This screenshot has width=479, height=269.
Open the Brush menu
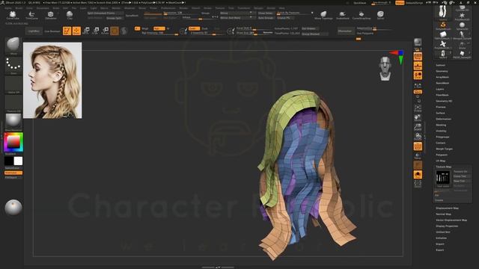point(19,8)
